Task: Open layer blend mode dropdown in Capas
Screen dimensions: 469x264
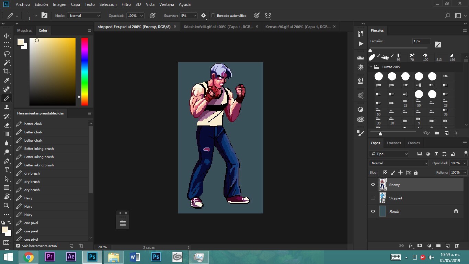Action: 399,163
